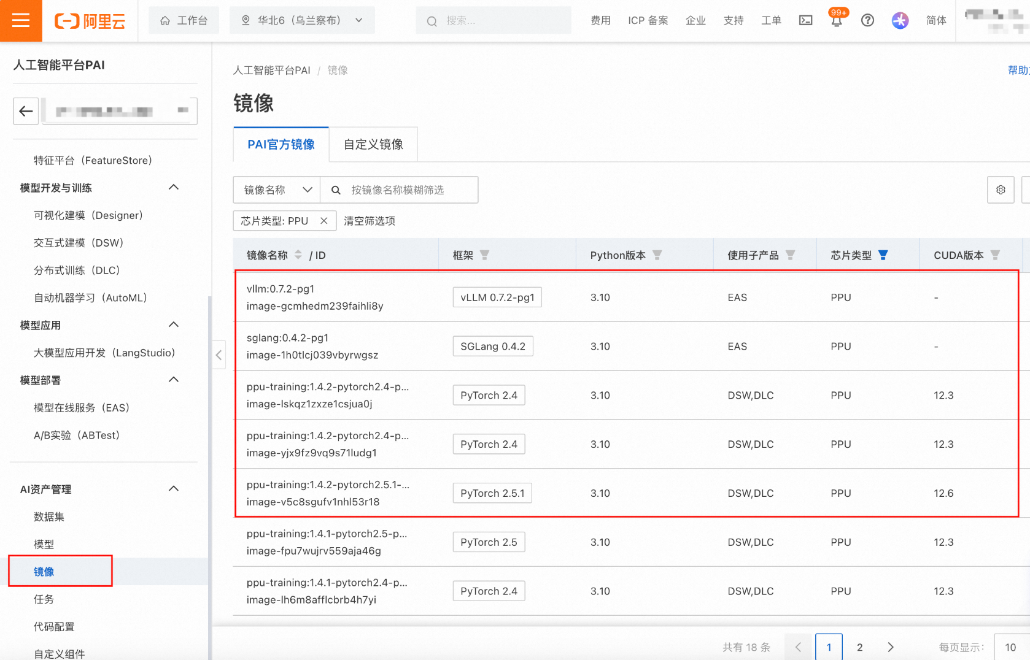1030x660 pixels.
Task: Switch language via 简体
Action: coord(936,20)
